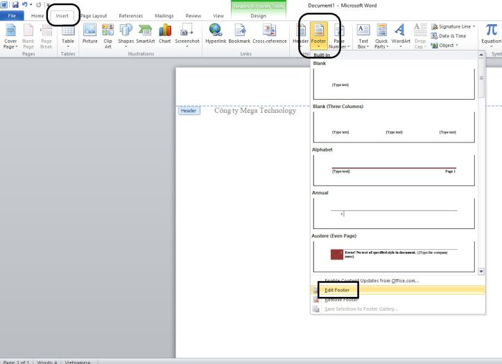Insert a Blank Page
The width and height of the screenshot is (502, 364).
28,36
